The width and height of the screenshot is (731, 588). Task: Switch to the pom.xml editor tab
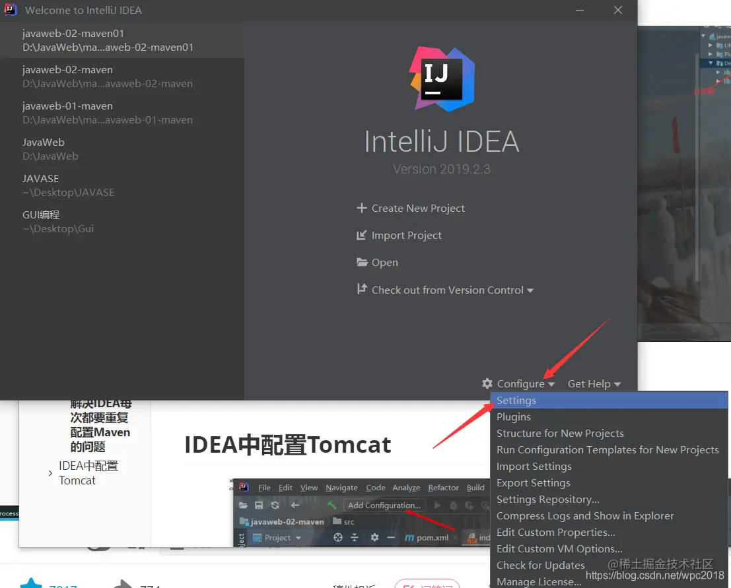(427, 538)
